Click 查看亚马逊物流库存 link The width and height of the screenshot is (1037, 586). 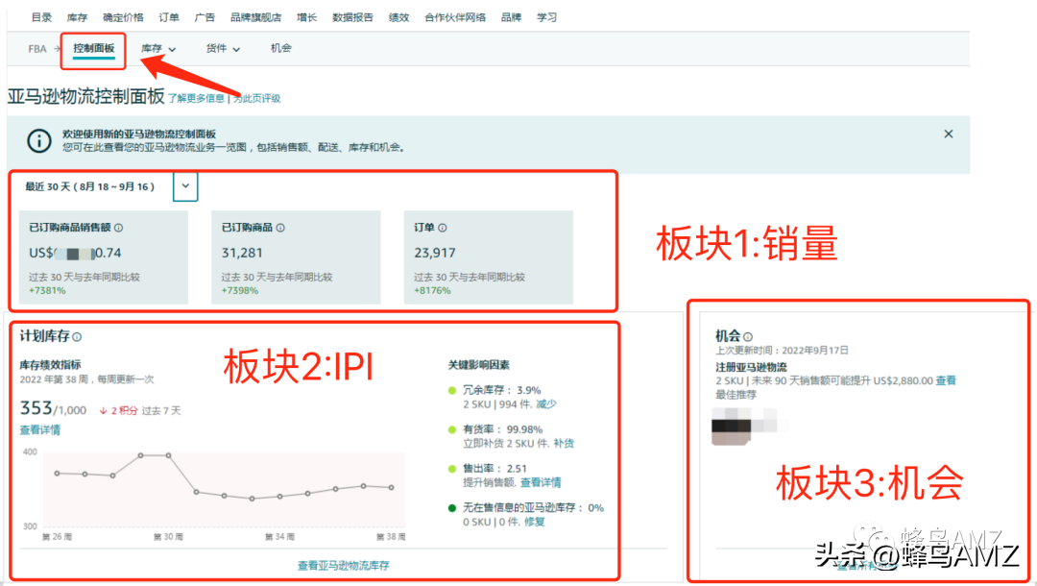click(343, 566)
